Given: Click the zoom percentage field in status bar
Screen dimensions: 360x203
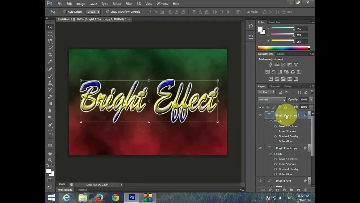Looking at the screenshot, I should click(x=62, y=185).
